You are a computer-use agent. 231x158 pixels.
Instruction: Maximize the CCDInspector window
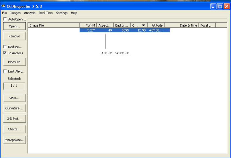[220, 6]
